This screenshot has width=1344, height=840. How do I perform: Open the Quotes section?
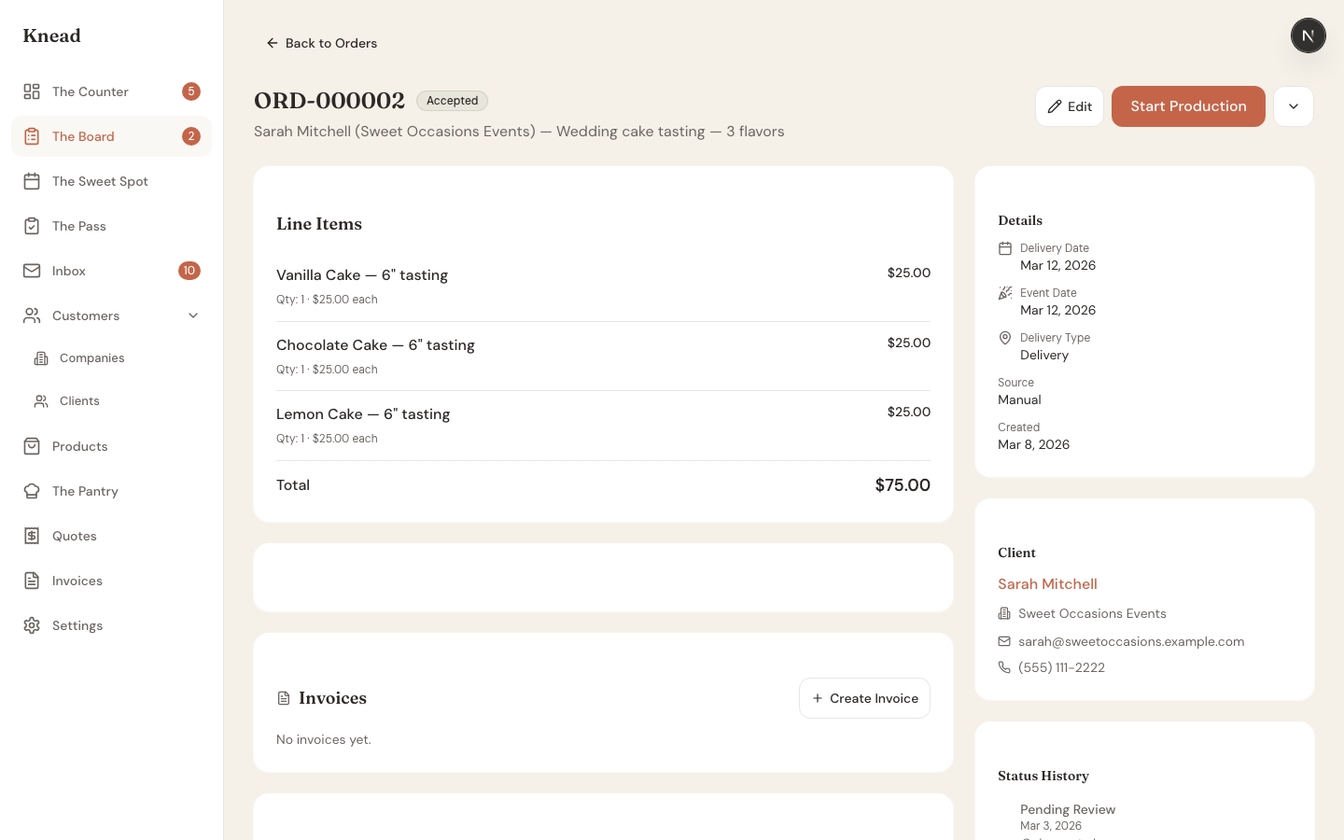pos(75,536)
